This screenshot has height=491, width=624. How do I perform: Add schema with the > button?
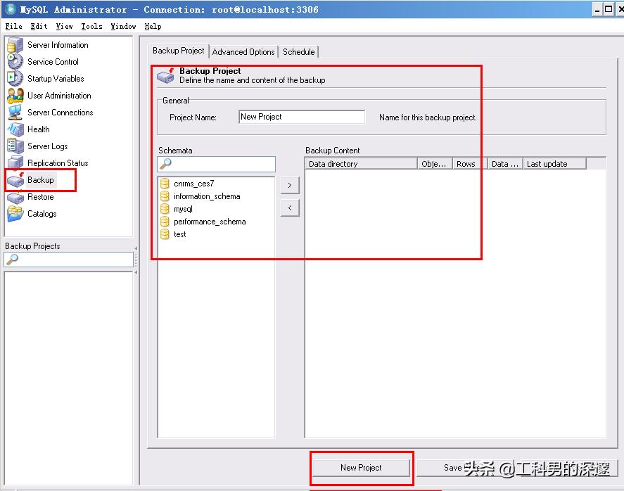pos(290,186)
